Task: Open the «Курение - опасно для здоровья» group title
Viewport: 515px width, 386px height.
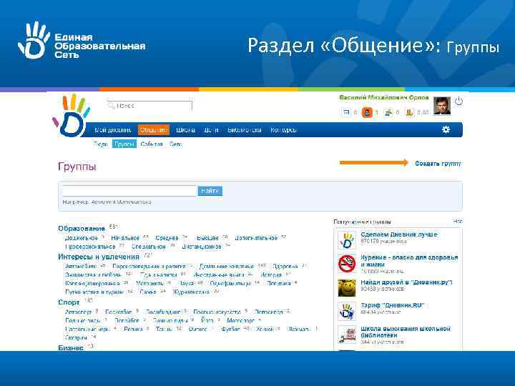Action: (409, 261)
